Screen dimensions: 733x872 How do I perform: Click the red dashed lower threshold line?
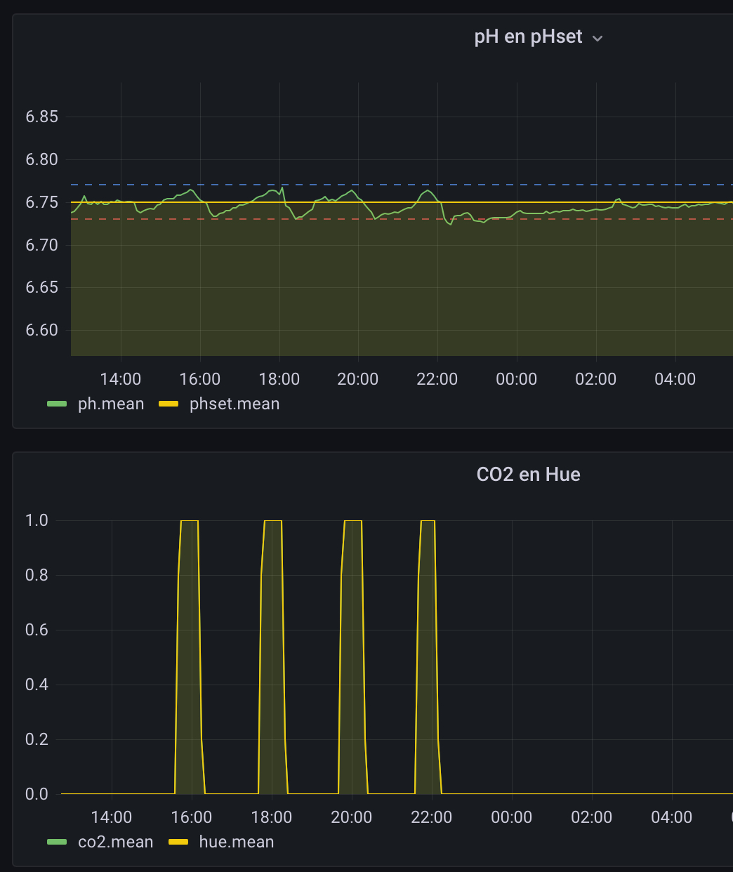[562, 219]
